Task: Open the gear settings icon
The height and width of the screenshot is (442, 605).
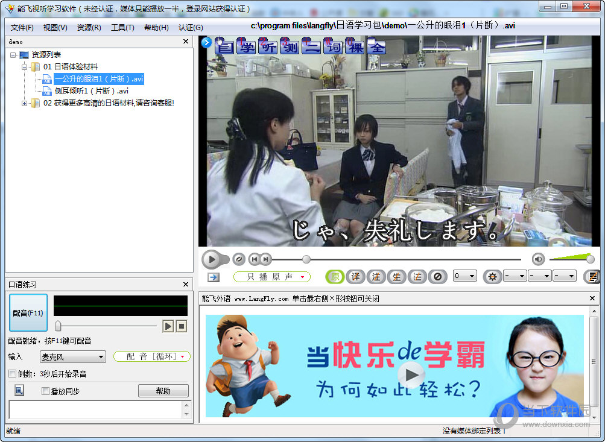Action: (x=492, y=277)
